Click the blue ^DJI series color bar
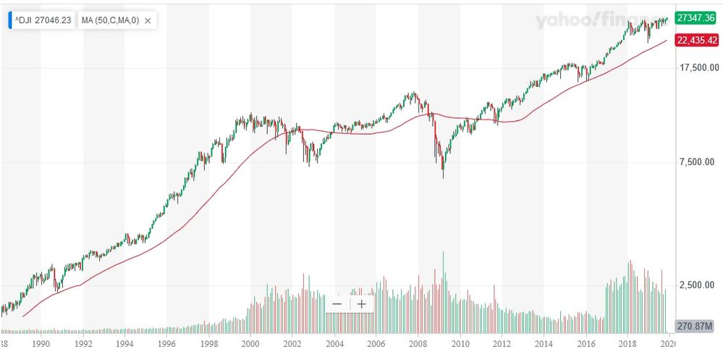The height and width of the screenshot is (352, 723). (10, 21)
